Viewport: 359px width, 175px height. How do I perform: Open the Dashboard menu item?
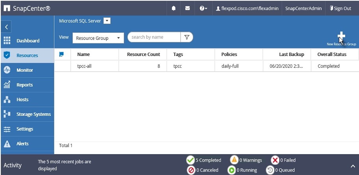coord(28,41)
